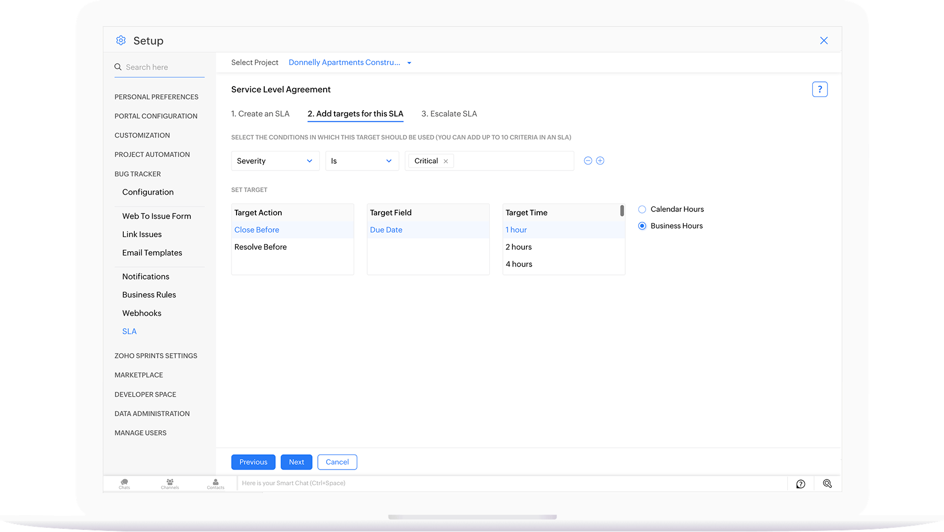Switch to the Escalate SLA step tab
The width and height of the screenshot is (944, 532).
(449, 114)
